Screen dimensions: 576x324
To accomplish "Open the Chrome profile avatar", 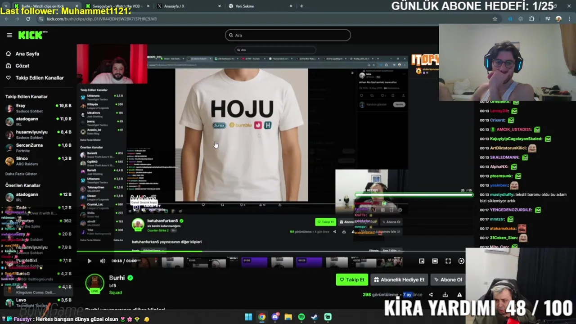I will tap(558, 19).
